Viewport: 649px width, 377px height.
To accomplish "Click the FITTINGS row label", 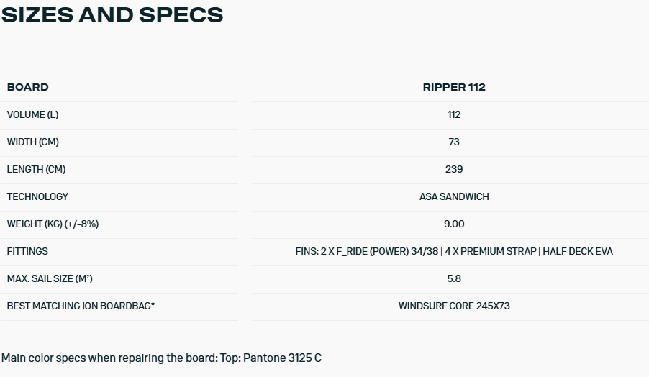I will [x=27, y=251].
